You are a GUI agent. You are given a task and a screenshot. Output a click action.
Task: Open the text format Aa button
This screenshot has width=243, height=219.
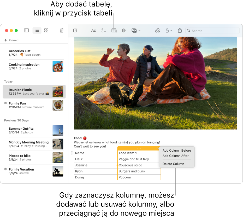point(94,31)
